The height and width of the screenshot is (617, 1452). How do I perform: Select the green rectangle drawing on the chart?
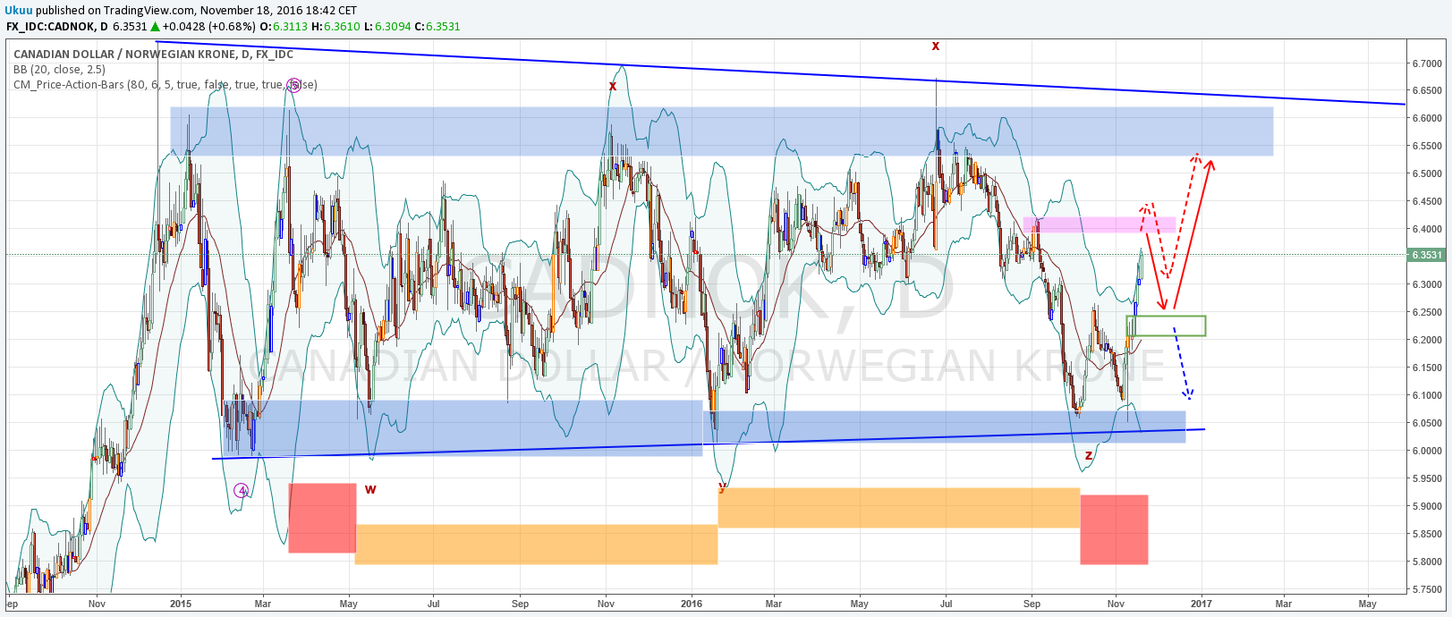coord(1166,326)
